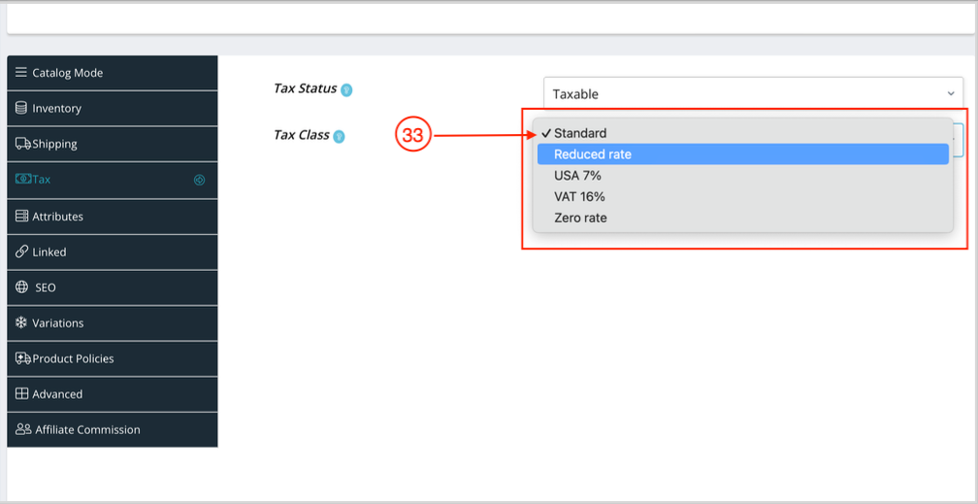
Task: Click the SEO globe icon
Action: [21, 287]
